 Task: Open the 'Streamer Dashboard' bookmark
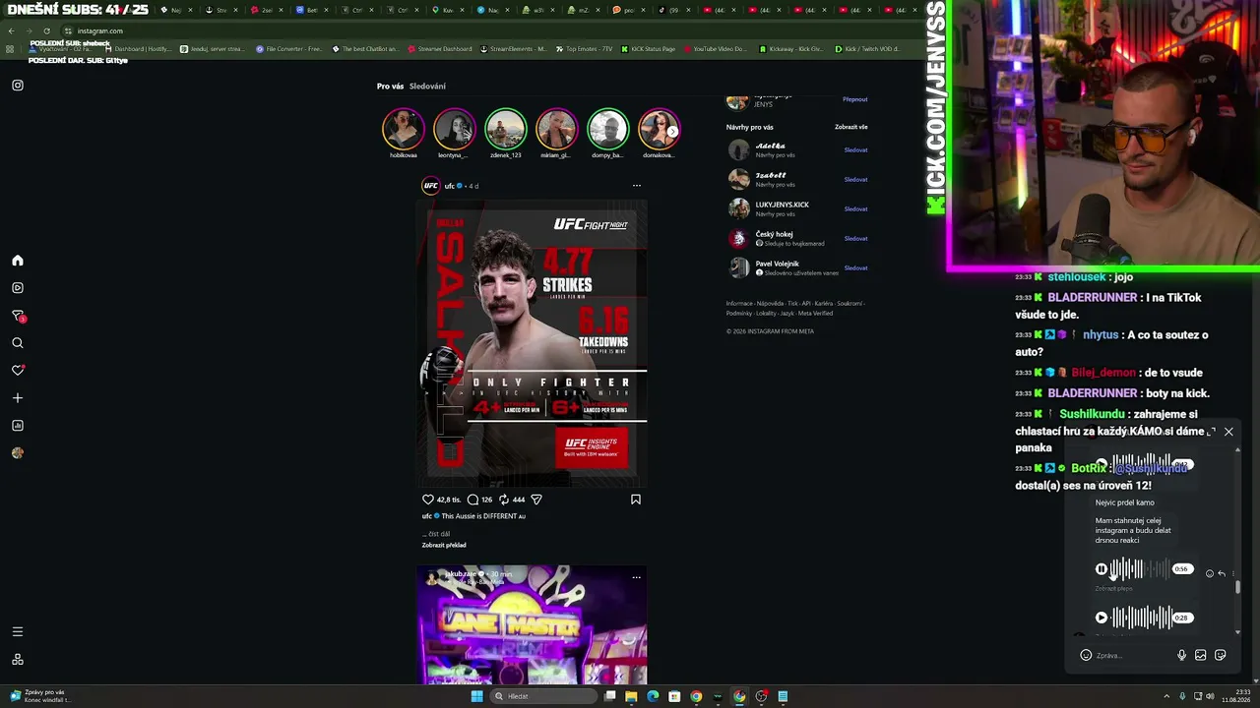click(x=440, y=49)
